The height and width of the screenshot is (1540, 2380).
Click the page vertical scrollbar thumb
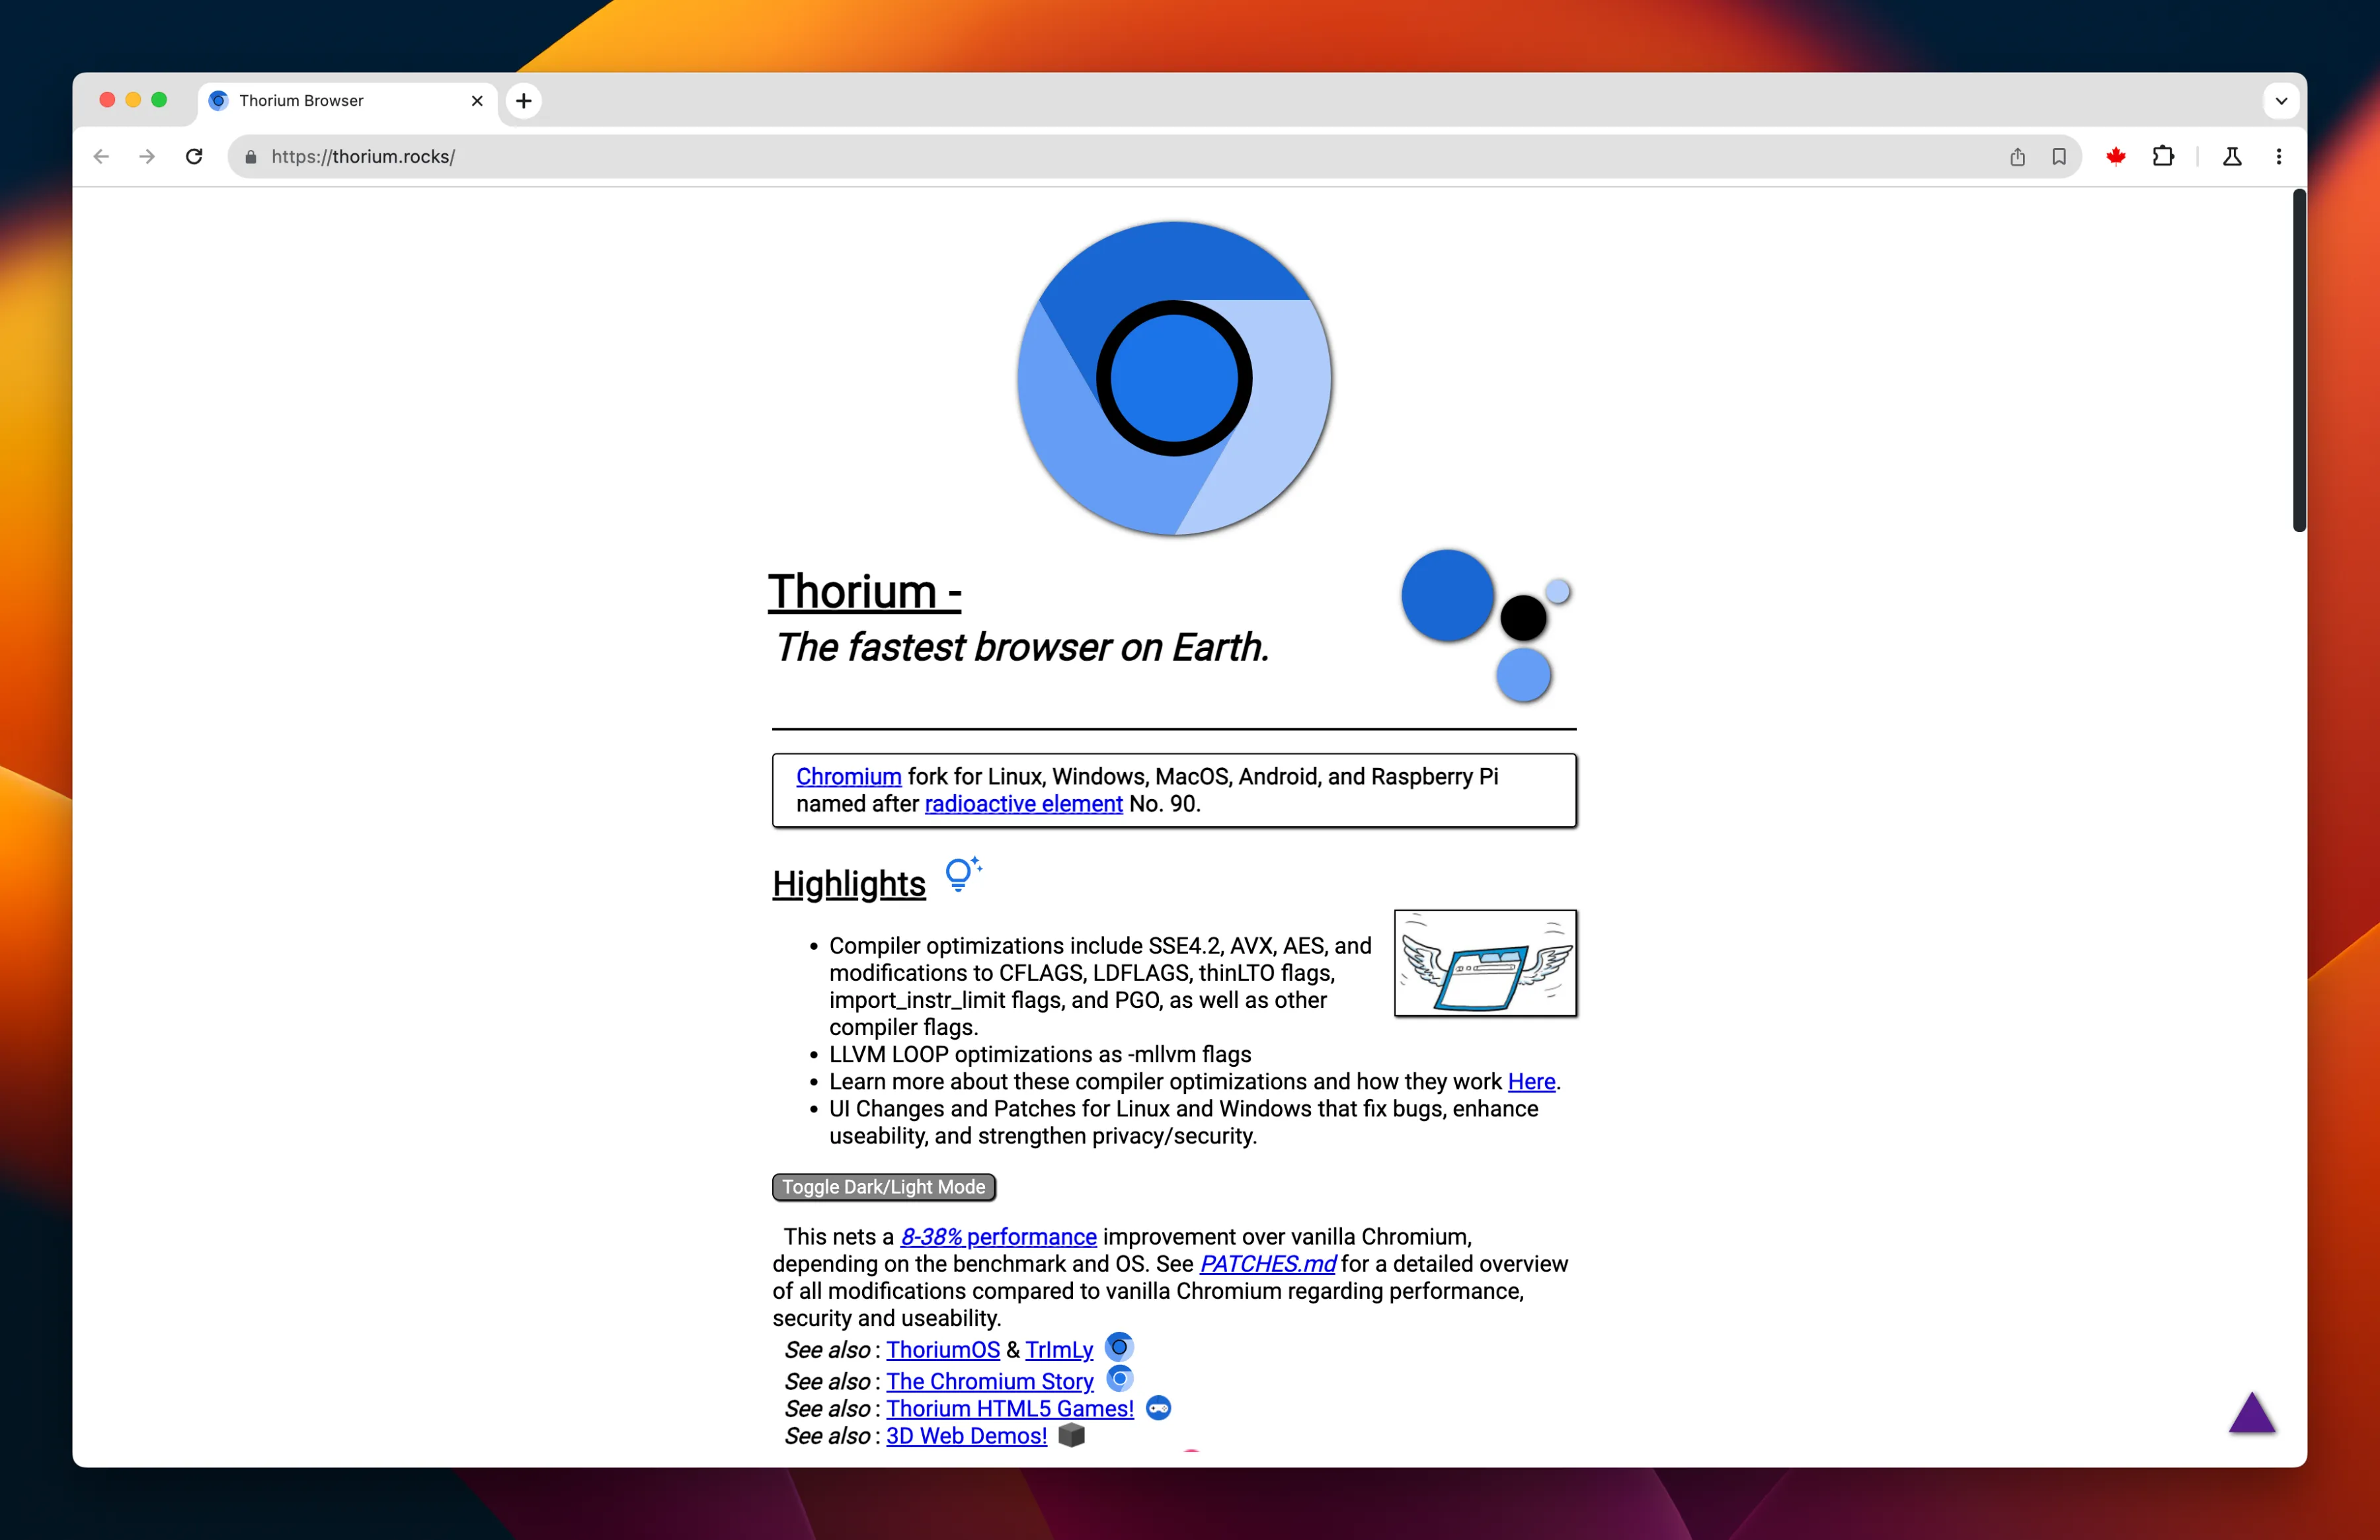(x=2299, y=360)
